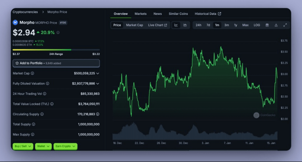Click the price chart peak near 7. Jan

[x=221, y=47]
